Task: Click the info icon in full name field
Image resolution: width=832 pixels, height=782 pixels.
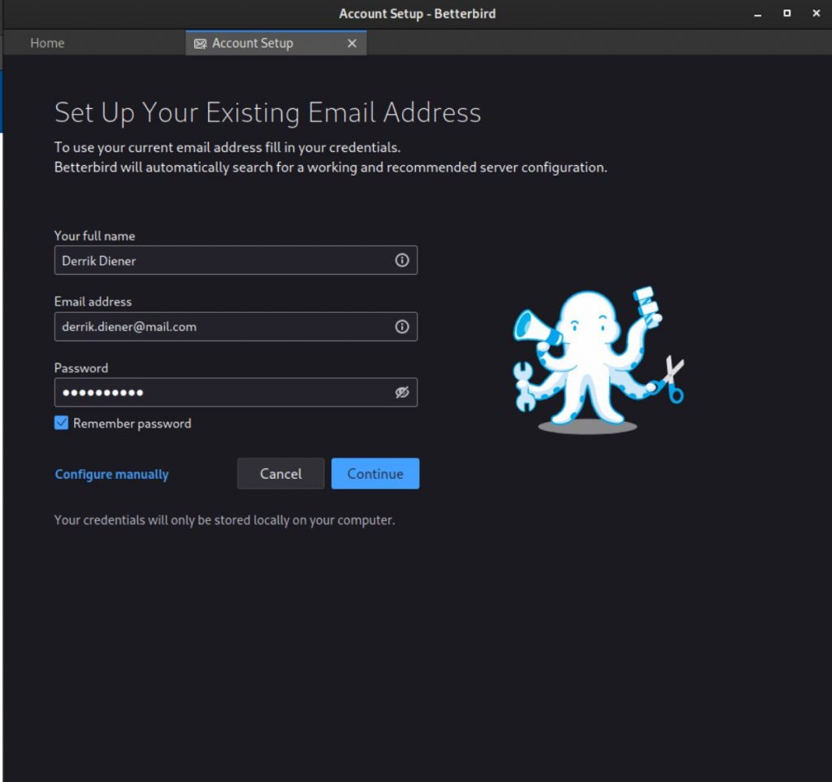Action: click(x=401, y=260)
